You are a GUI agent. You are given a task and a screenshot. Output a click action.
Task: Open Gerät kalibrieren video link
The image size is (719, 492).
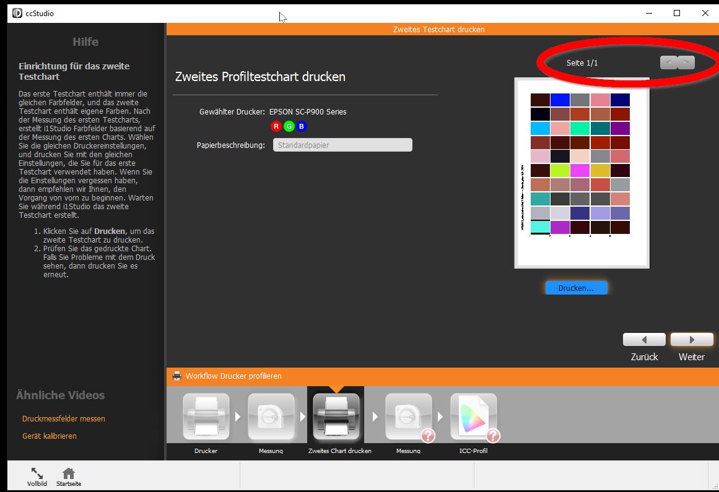click(50, 436)
